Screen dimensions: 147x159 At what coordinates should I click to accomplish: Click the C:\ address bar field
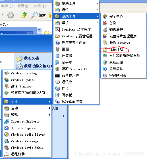26,25
